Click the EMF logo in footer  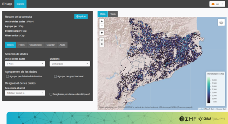coord(188,119)
